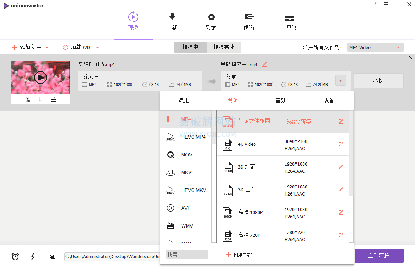This screenshot has width=415, height=267.
Task: Select the MOV format
Action: point(186,155)
